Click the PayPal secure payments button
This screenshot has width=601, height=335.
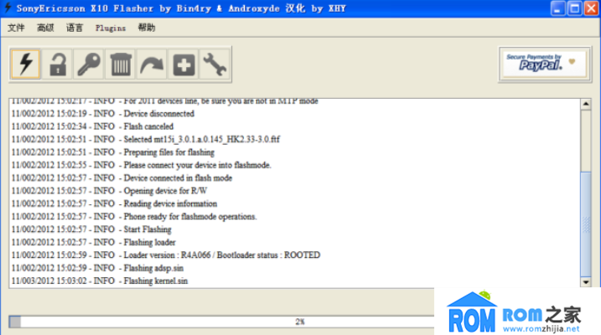[545, 64]
